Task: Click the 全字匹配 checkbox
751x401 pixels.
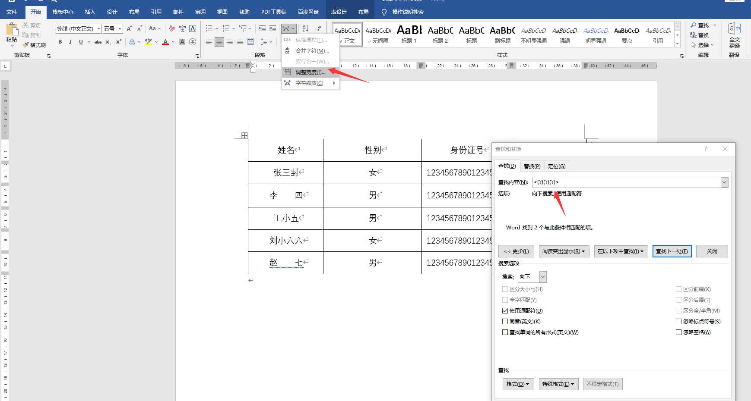Action: tap(505, 300)
